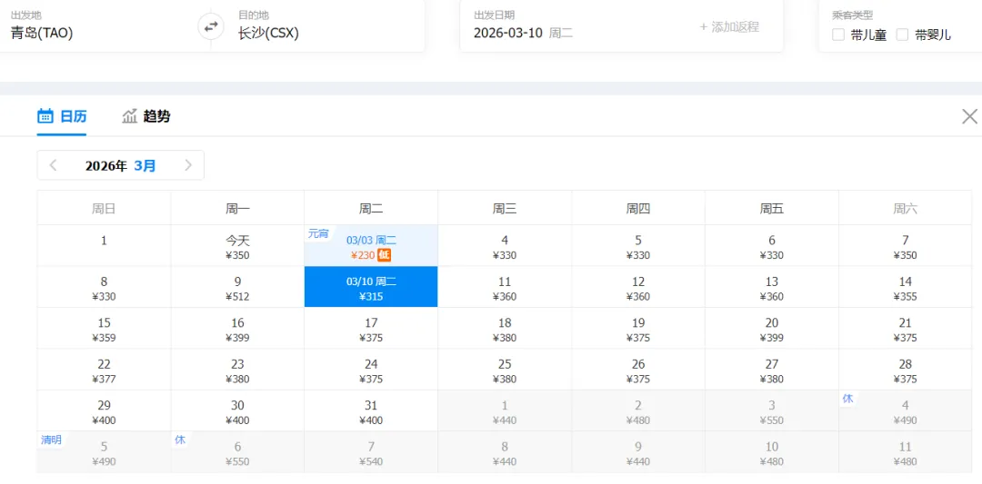Select March 9 priced ¥512
The height and width of the screenshot is (484, 982).
pyautogui.click(x=237, y=287)
